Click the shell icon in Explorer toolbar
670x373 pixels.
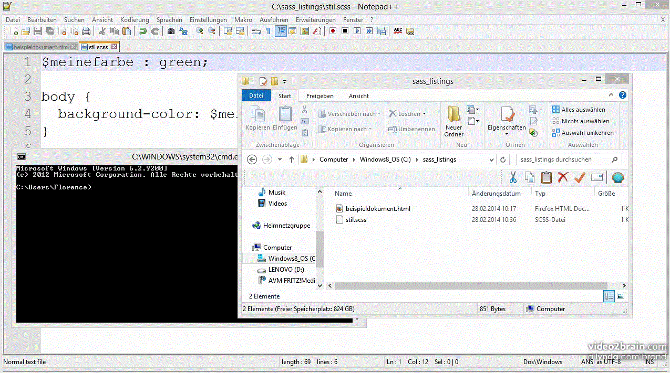click(618, 178)
